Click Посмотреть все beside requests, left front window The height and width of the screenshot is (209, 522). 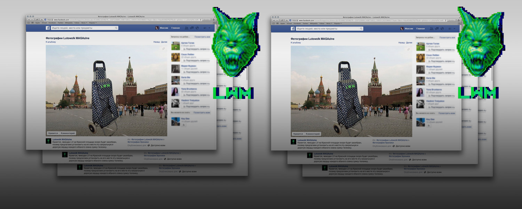203,37
